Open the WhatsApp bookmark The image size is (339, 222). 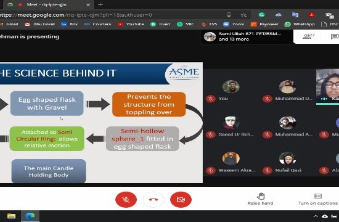[300, 24]
